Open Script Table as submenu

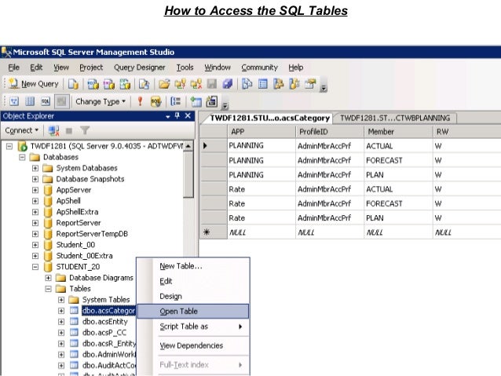click(193, 327)
